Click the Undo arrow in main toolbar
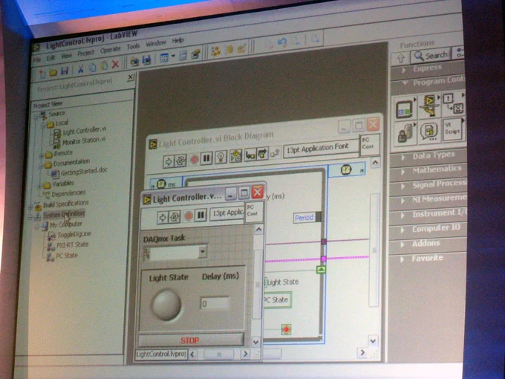This screenshot has width=505, height=379. tap(282, 42)
